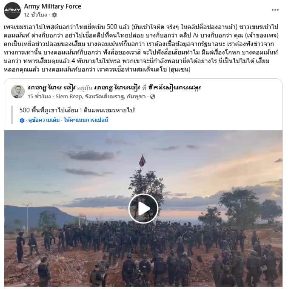Click the 12 ชั่วโมง timestamp
This screenshot has width=288, height=289.
pyautogui.click(x=35, y=15)
